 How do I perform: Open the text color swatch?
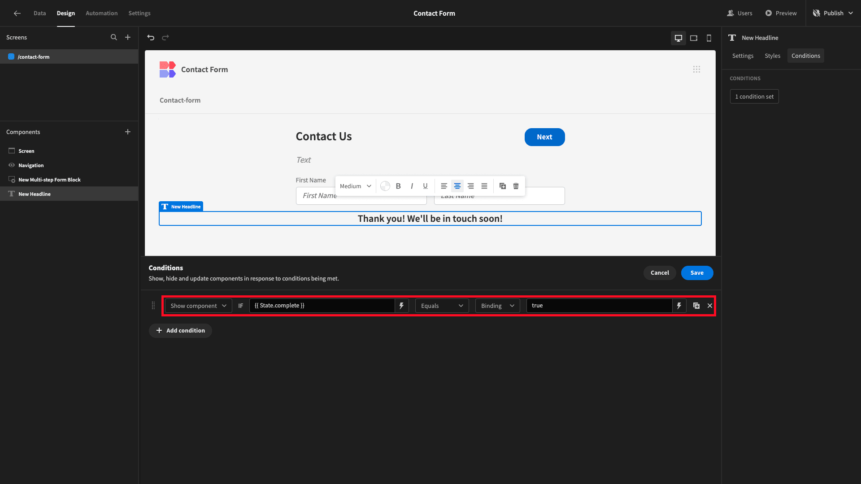tap(385, 186)
